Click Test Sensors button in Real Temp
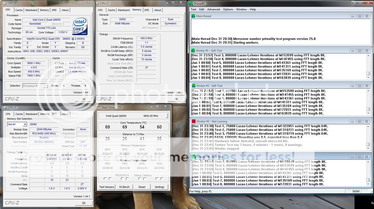374x209 pixels. tap(107, 187)
